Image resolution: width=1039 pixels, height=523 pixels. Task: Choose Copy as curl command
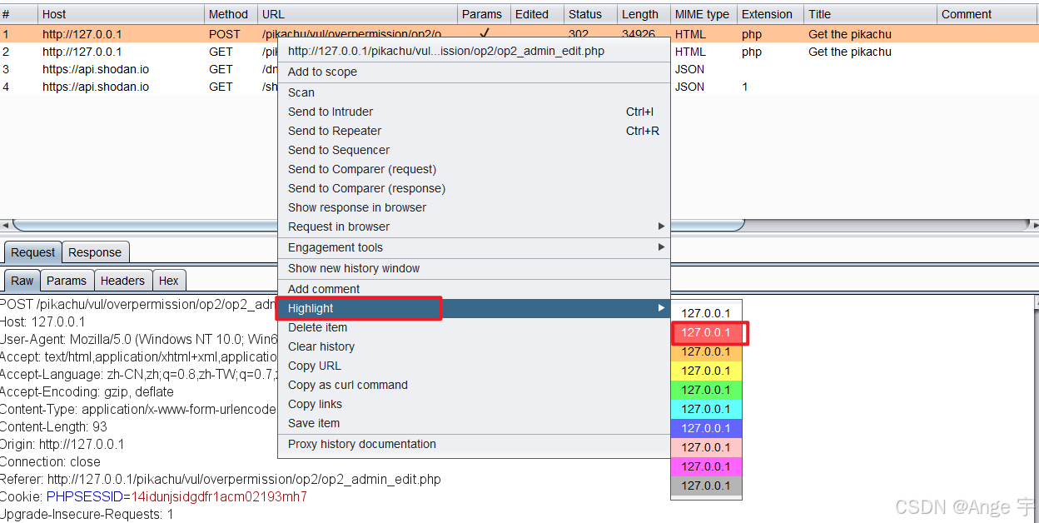(474, 385)
